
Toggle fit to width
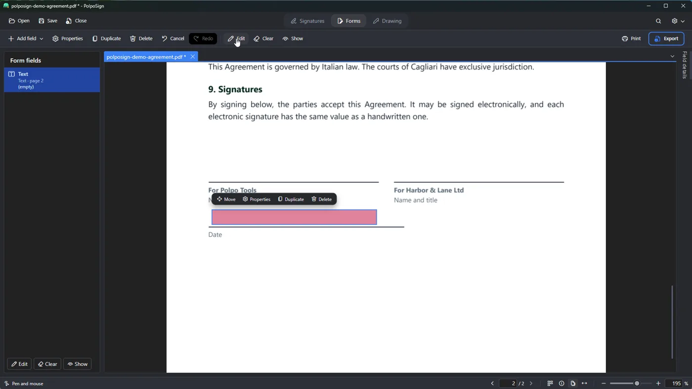[585, 384]
